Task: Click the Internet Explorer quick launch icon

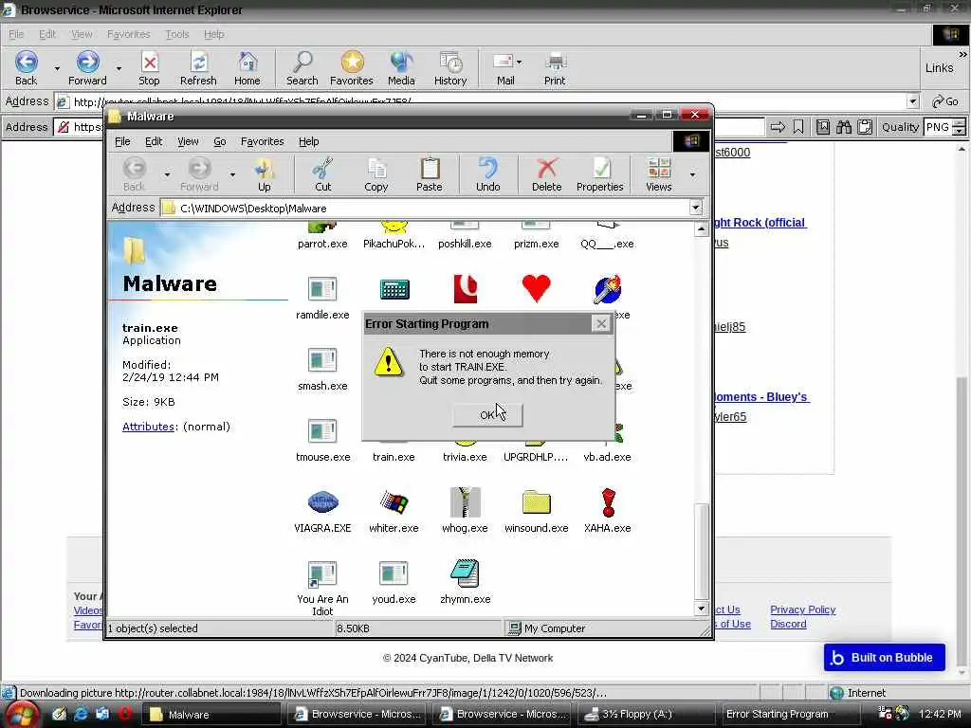Action: tap(81, 714)
